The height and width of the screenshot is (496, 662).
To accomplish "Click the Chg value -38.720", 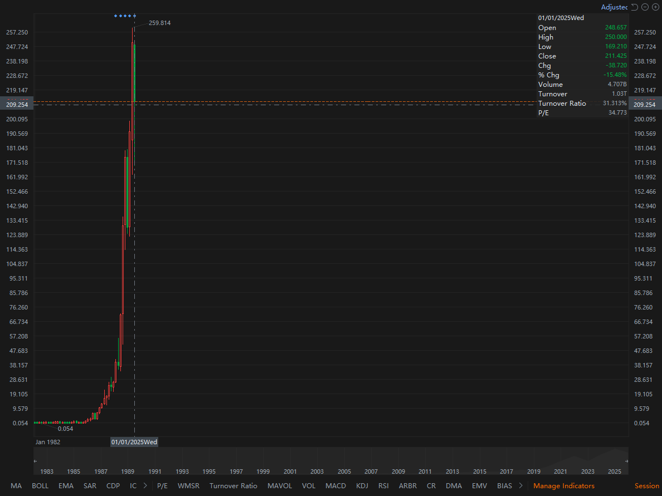I will point(616,65).
